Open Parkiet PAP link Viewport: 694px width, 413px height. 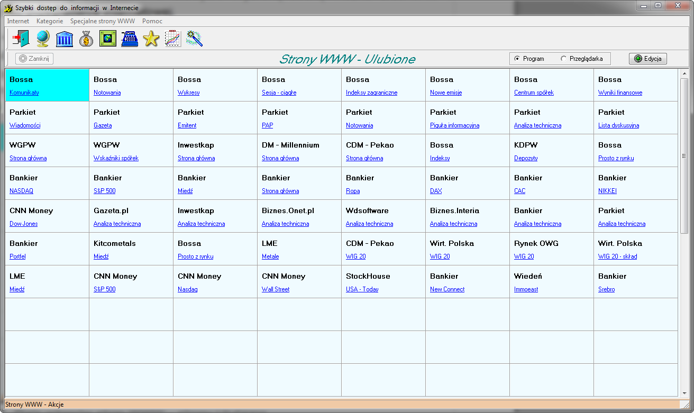(x=267, y=125)
